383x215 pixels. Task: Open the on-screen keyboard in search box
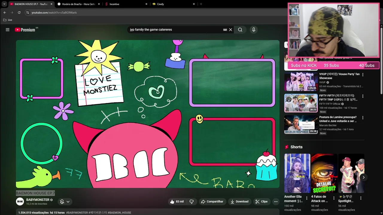coord(225,30)
